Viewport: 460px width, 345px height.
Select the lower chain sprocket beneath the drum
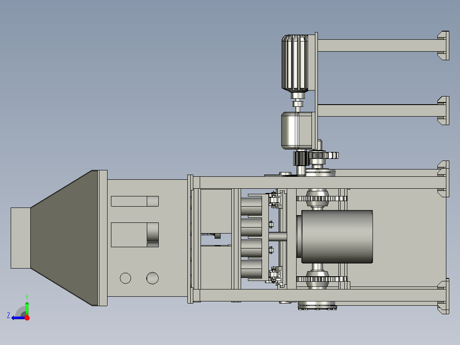(x=322, y=279)
